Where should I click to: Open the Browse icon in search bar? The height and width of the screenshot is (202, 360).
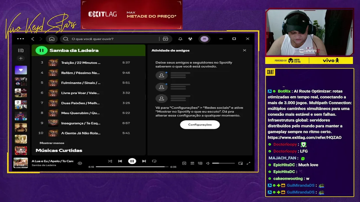(x=165, y=39)
